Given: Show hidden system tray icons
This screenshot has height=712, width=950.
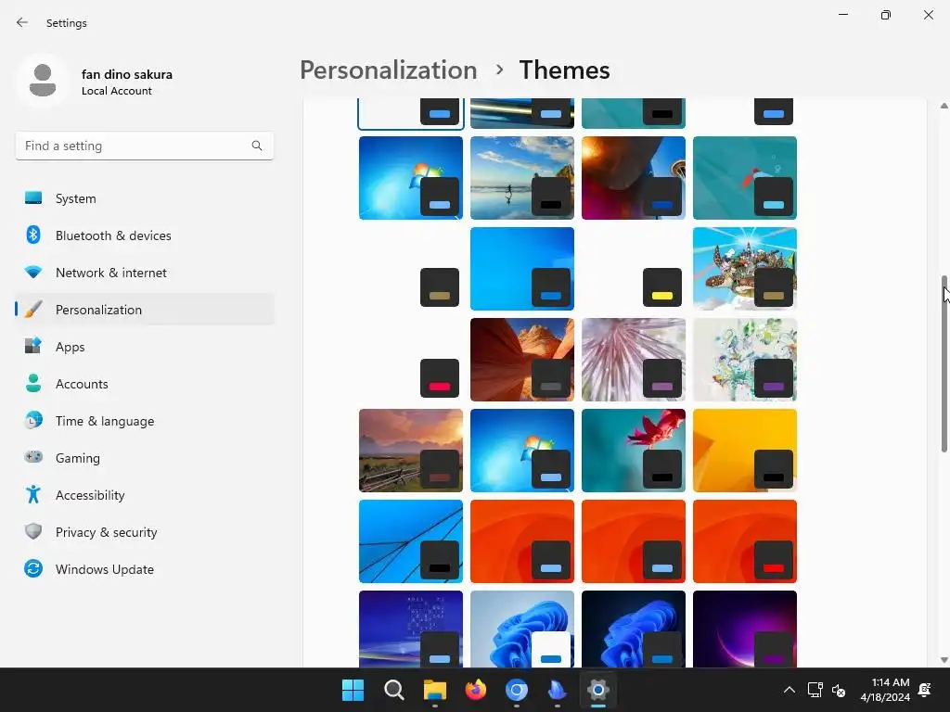Looking at the screenshot, I should (790, 690).
